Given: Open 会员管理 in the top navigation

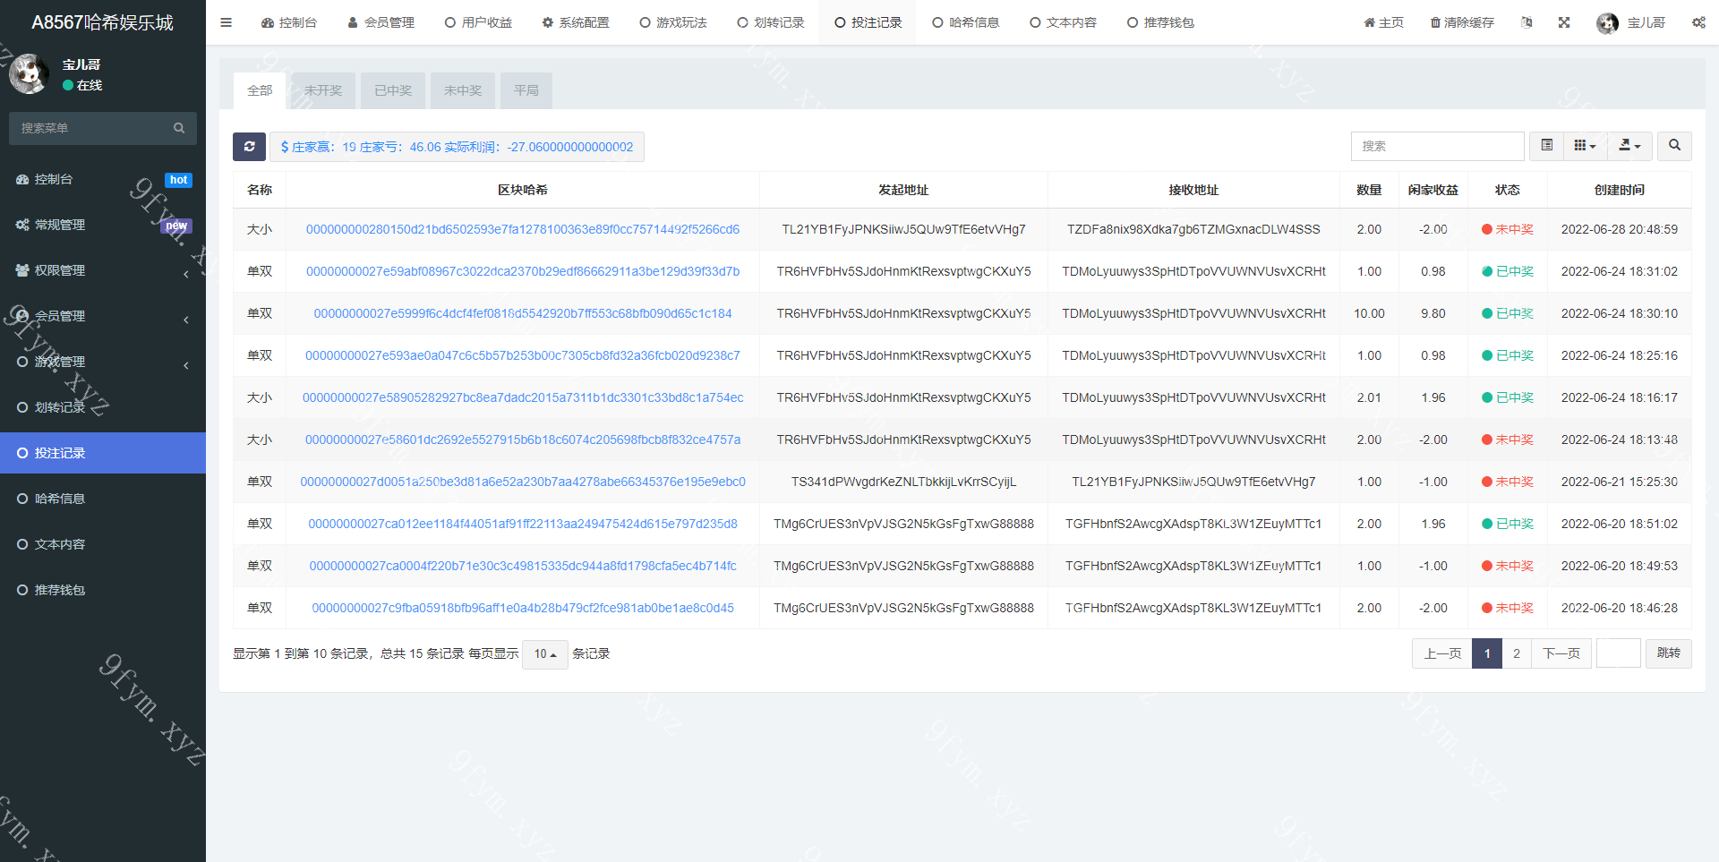Looking at the screenshot, I should tap(381, 22).
